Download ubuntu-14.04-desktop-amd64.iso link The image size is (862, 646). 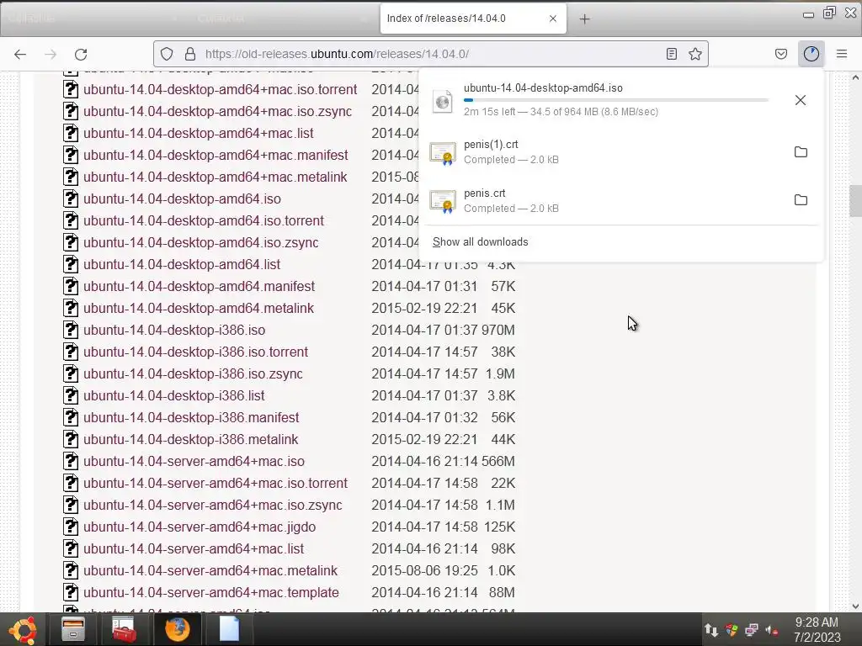(182, 199)
